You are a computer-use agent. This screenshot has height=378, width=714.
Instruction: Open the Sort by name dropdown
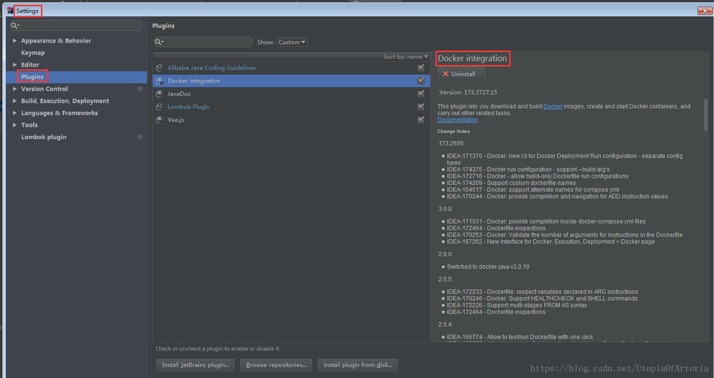[405, 57]
